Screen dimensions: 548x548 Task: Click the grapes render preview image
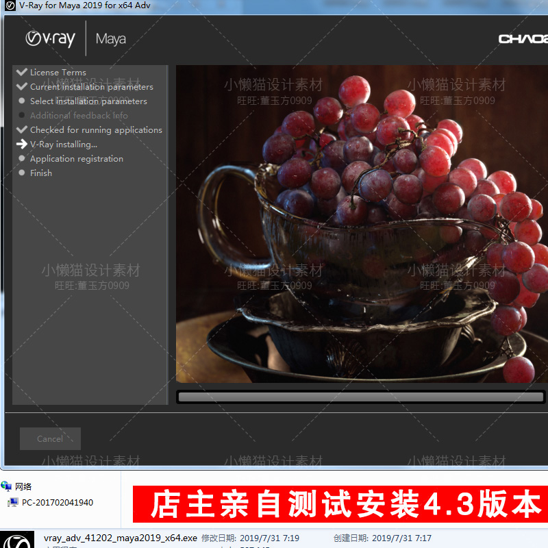[x=362, y=224]
